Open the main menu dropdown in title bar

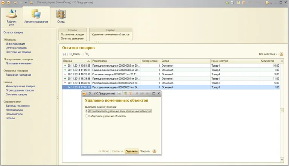click(8, 2)
